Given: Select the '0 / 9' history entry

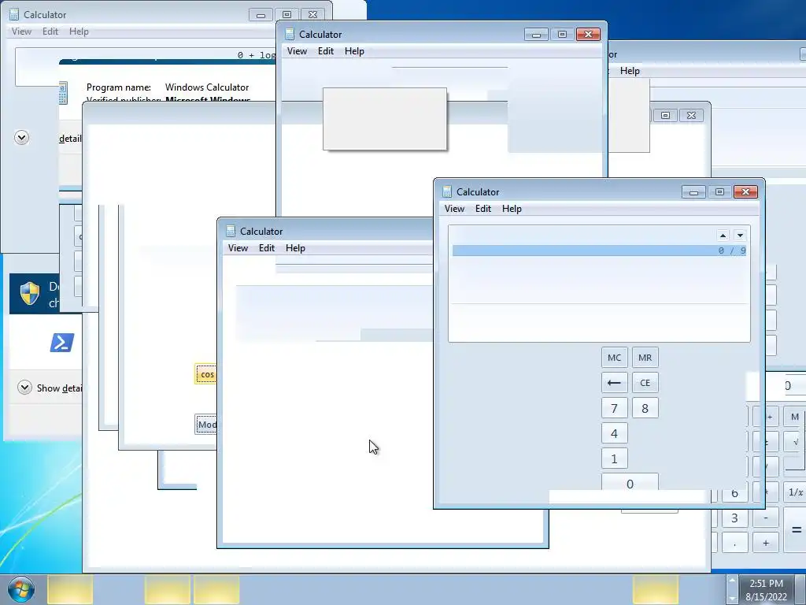Looking at the screenshot, I should (x=599, y=251).
